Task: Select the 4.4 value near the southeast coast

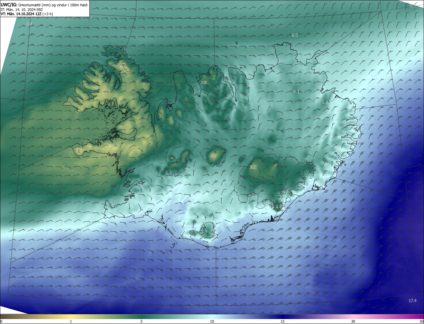Action: (278, 207)
